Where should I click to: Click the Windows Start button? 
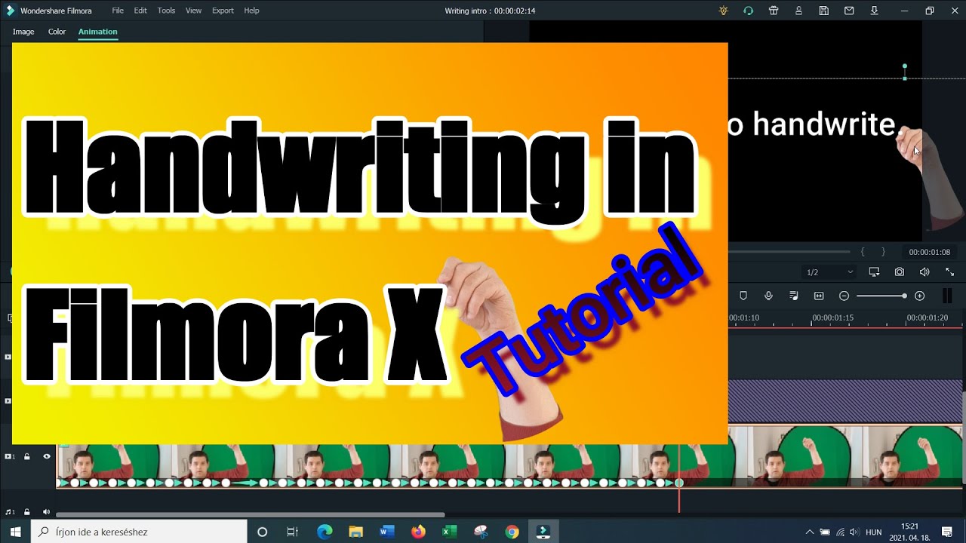pos(15,532)
